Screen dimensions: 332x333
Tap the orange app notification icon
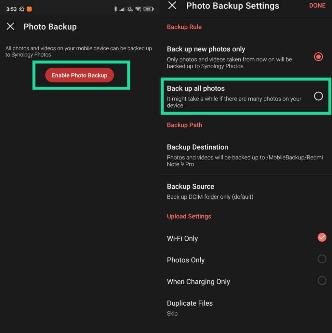pos(29,9)
